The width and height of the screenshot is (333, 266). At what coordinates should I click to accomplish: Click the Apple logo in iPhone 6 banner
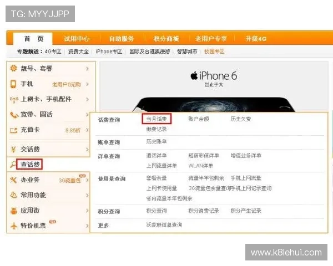tap(194, 75)
